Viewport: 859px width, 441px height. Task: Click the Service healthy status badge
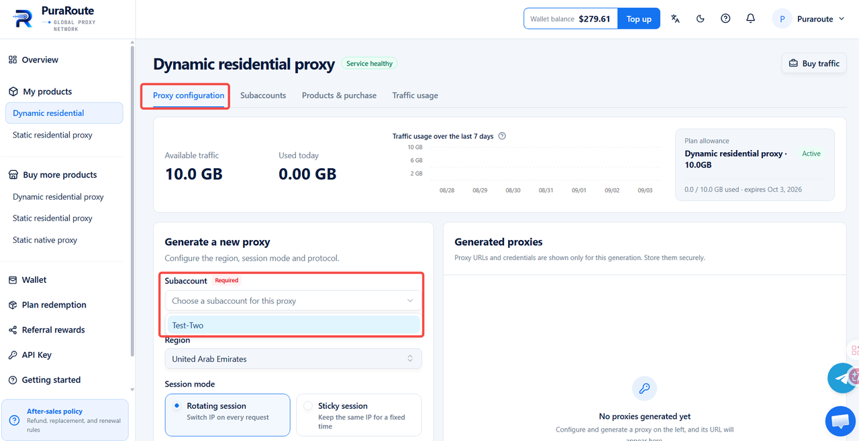coord(370,64)
